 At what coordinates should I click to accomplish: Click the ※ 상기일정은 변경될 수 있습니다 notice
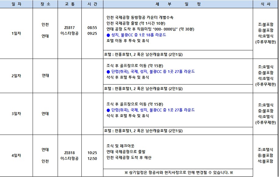click(179, 172)
